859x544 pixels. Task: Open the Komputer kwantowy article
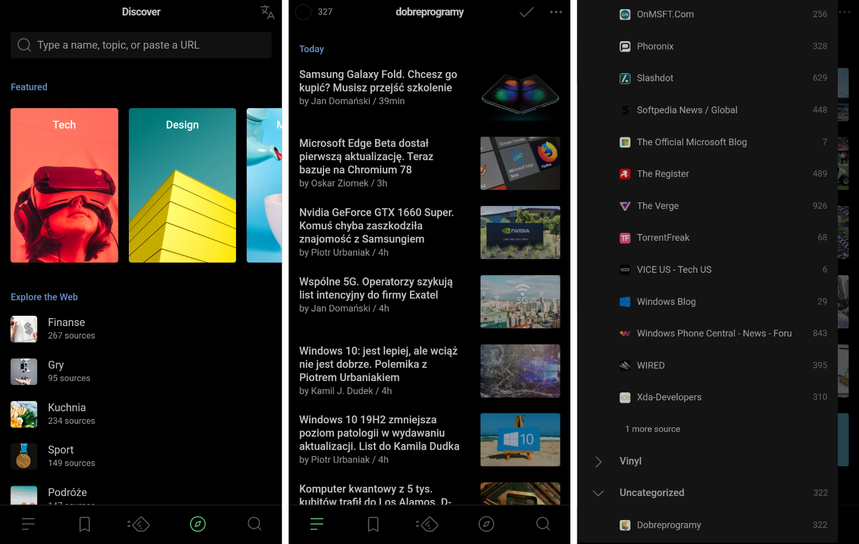tap(429, 493)
